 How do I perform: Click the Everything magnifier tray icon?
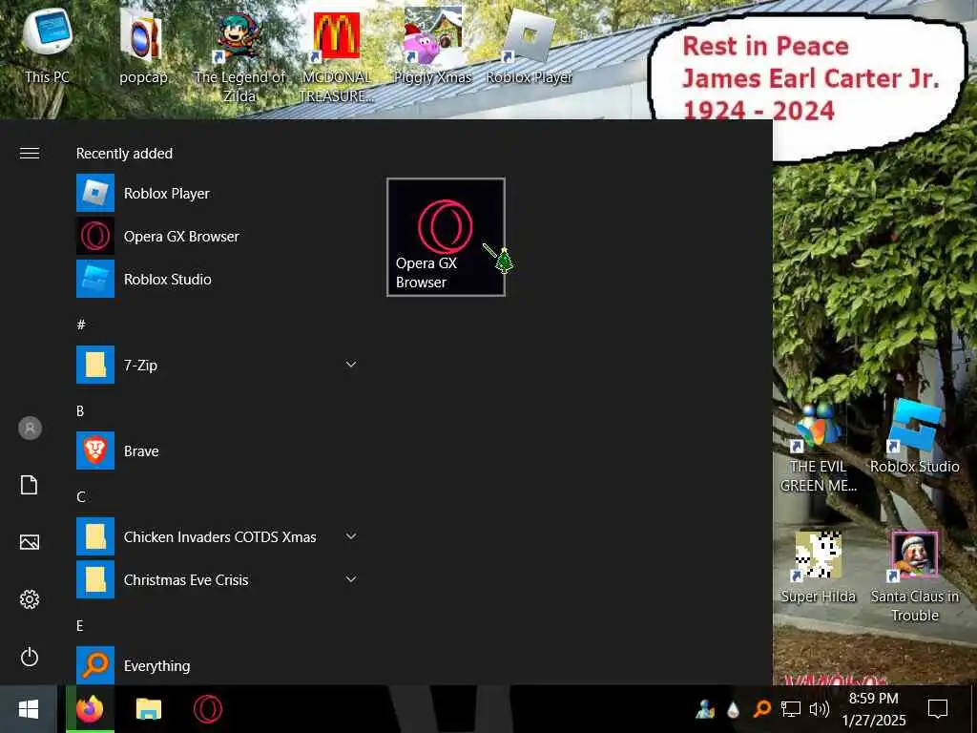pos(761,709)
